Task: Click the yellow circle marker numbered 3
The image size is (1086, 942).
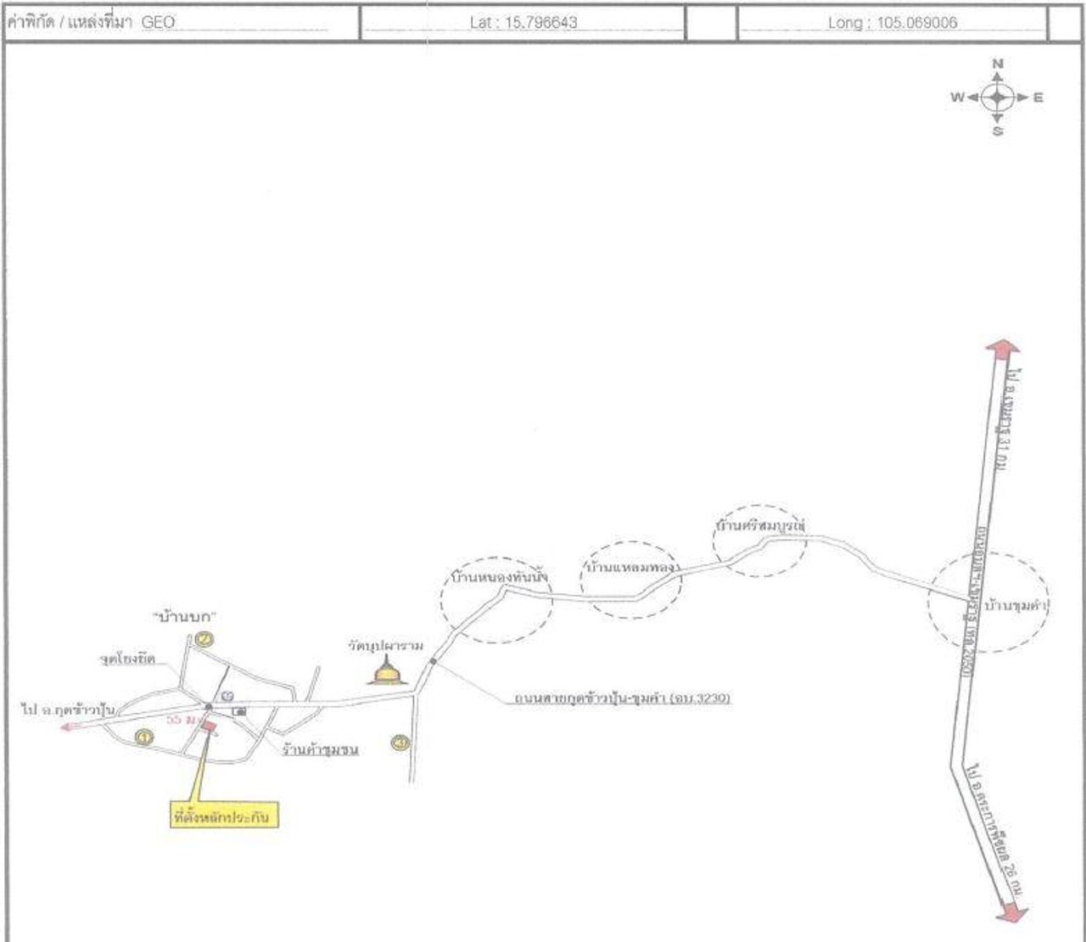Action: [400, 743]
